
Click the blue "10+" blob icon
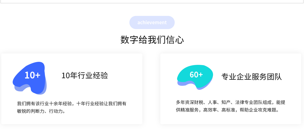(x=29, y=77)
